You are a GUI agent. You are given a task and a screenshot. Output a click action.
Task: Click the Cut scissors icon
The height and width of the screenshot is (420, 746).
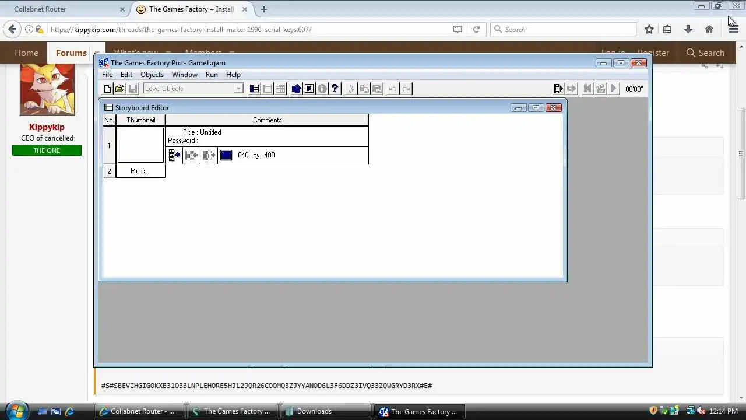tap(351, 89)
